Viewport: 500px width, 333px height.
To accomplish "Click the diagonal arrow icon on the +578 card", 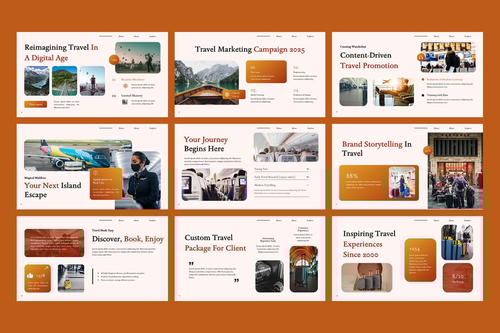I will point(46,269).
